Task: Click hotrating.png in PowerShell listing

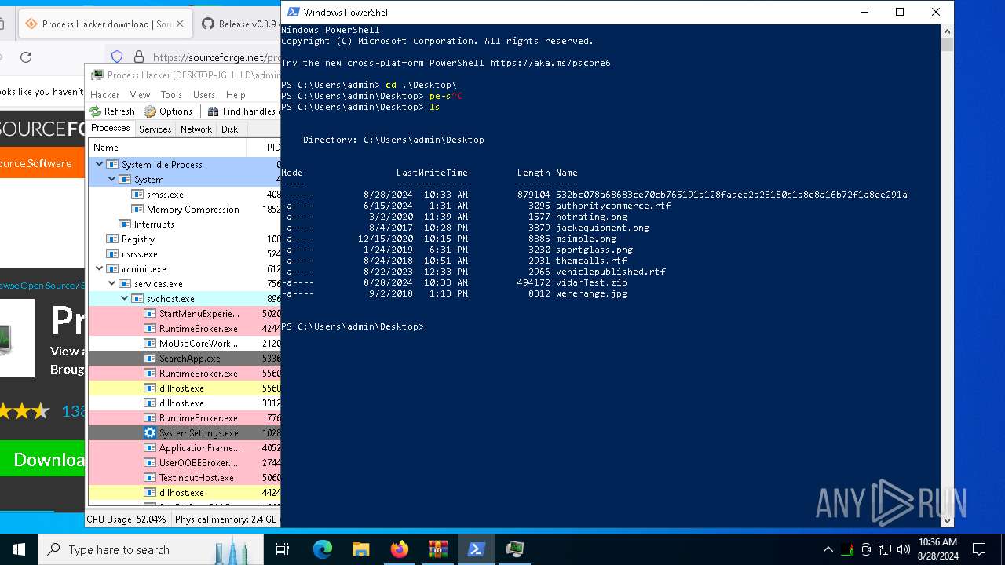Action: tap(591, 217)
